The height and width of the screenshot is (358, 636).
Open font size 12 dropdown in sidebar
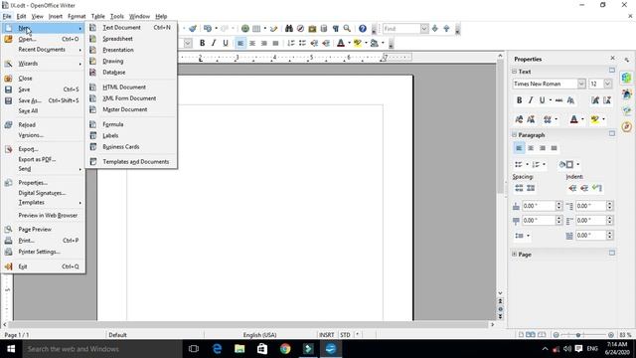point(607,84)
